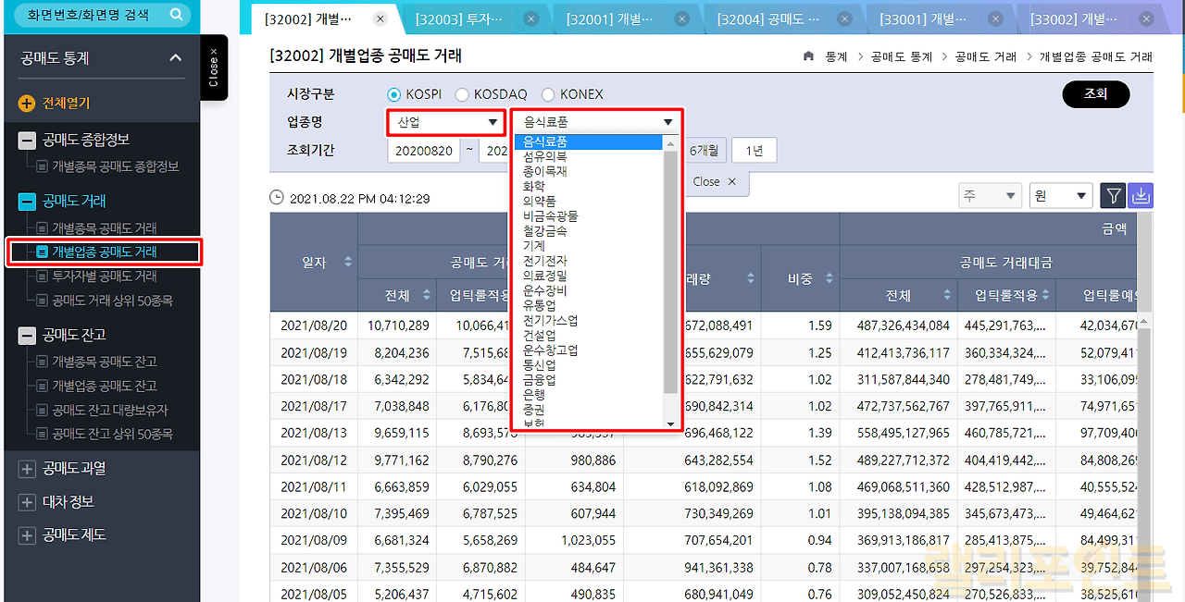Select the KONEX radio button
Screen dimensions: 1185x602
[548, 94]
